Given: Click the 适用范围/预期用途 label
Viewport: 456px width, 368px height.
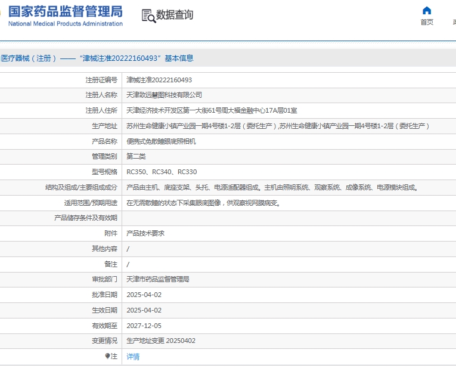Looking at the screenshot, I should point(91,203).
